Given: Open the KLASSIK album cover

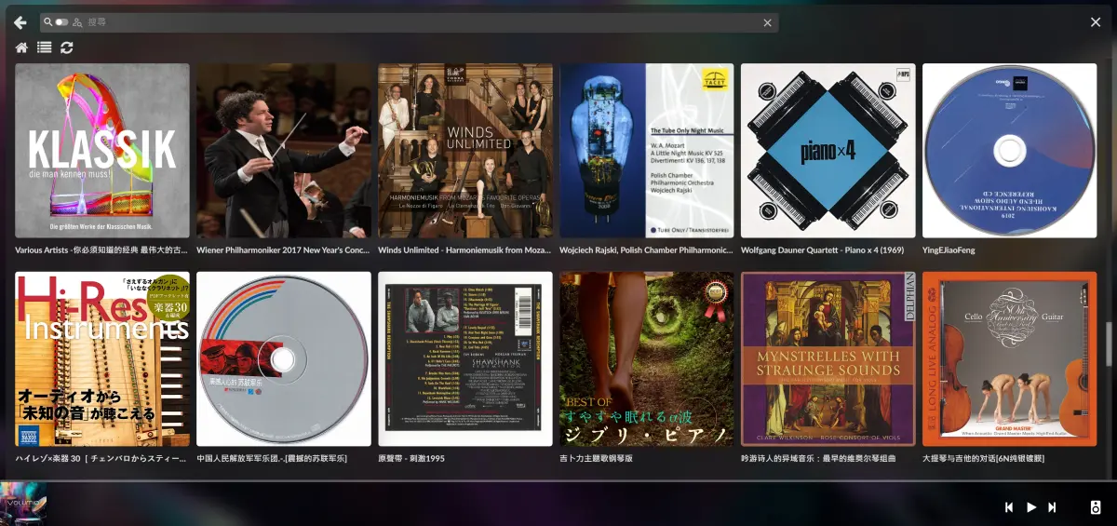Looking at the screenshot, I should 102,151.
